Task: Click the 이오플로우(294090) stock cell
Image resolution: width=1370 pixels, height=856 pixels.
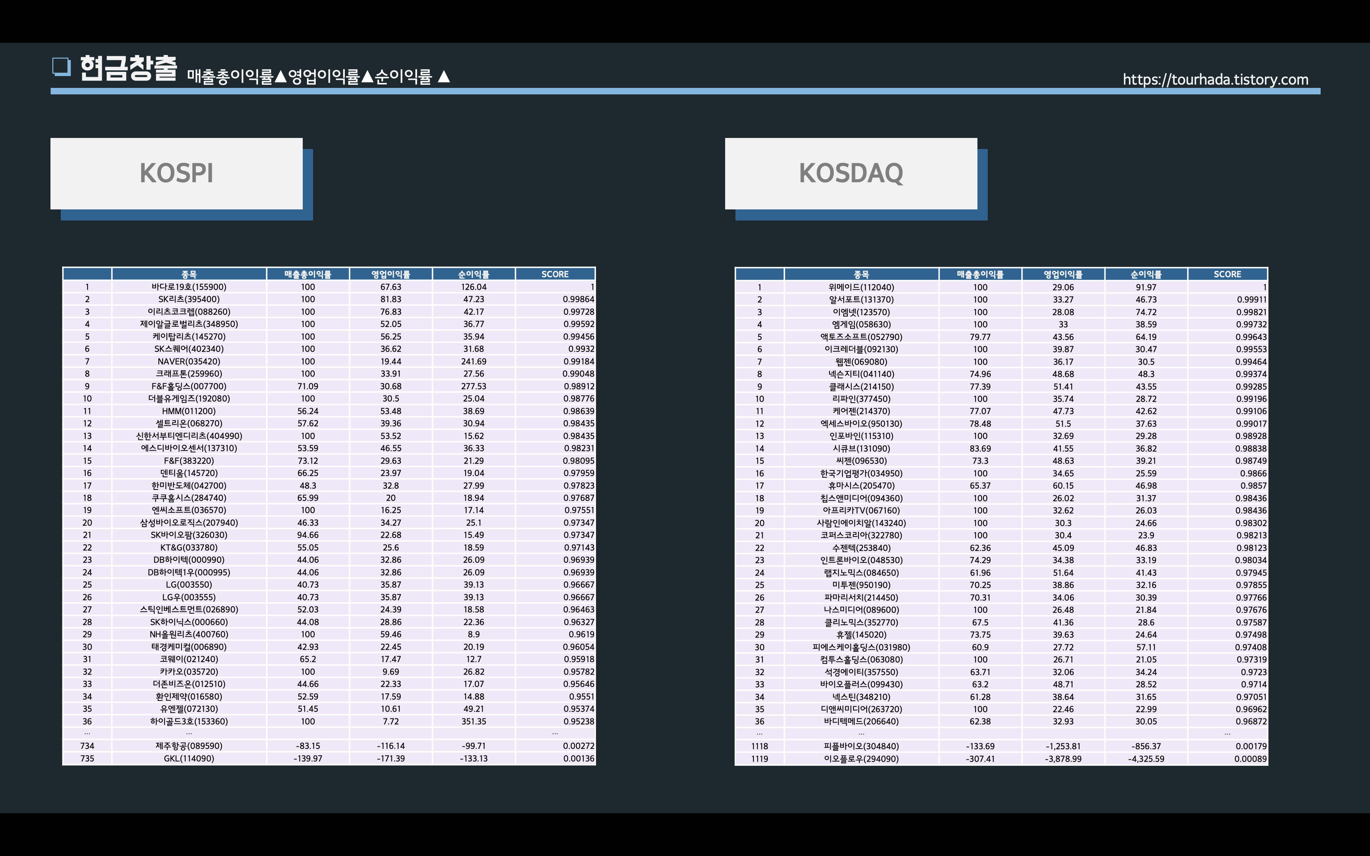Action: coord(860,759)
